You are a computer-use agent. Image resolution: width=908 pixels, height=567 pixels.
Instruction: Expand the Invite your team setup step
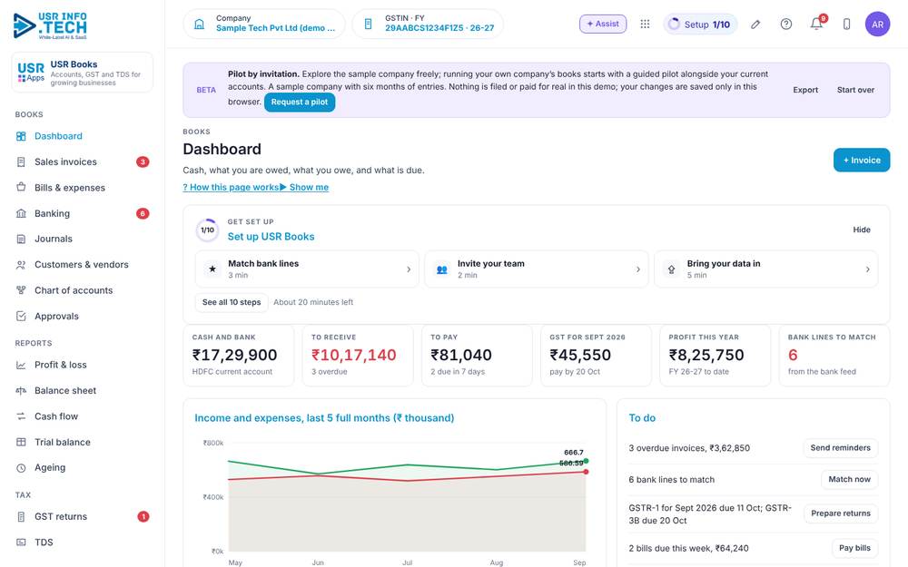tap(537, 269)
